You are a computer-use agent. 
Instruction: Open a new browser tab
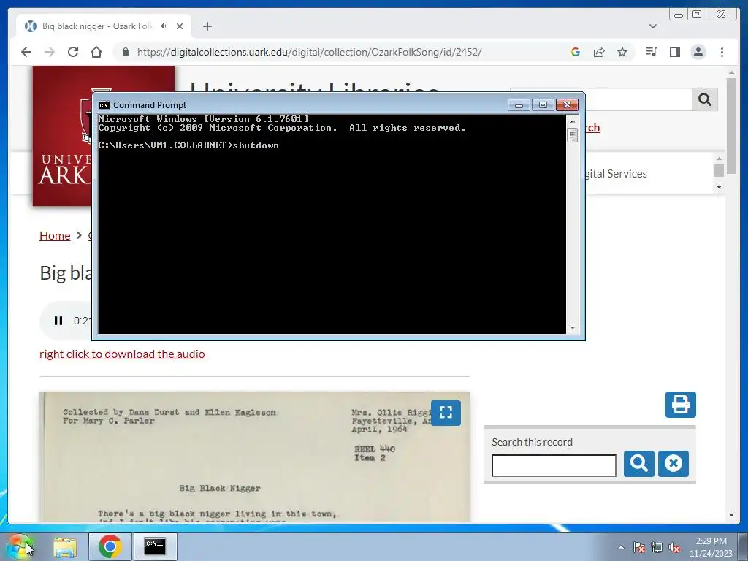(207, 26)
